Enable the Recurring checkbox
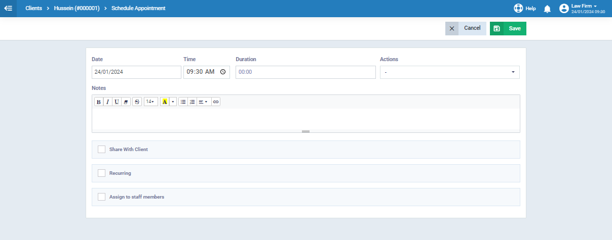612x240 pixels. [x=101, y=173]
